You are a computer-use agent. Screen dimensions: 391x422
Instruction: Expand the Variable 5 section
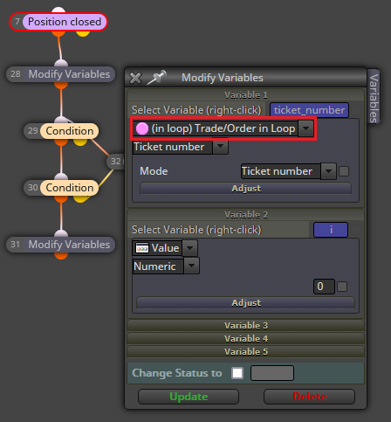coord(246,351)
